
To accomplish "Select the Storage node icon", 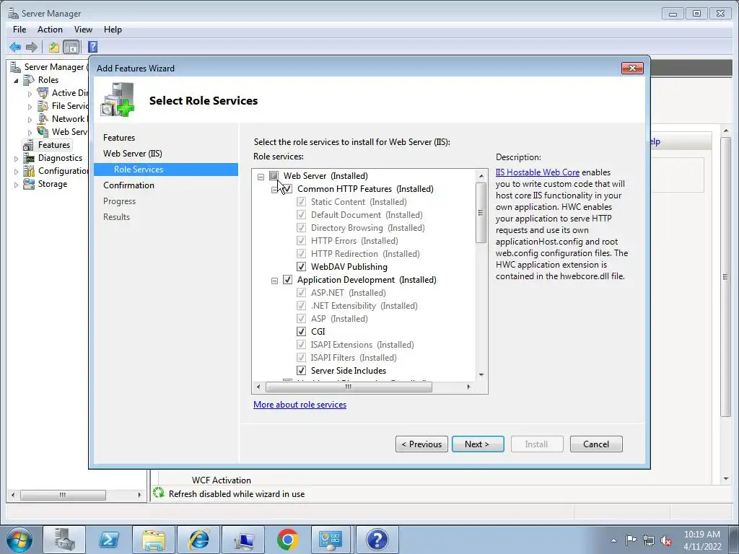I will pyautogui.click(x=29, y=184).
